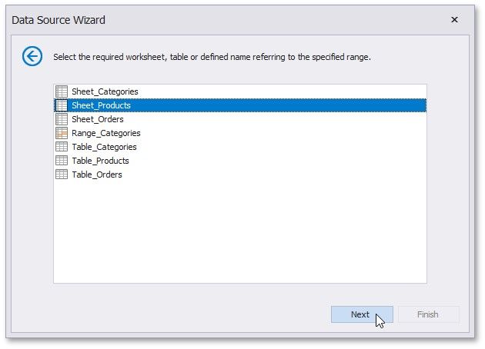Close the Data Source Wizard dialog
Image resolution: width=485 pixels, height=349 pixels.
454,20
